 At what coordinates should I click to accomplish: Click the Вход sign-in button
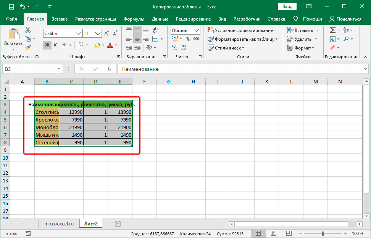coord(287,6)
